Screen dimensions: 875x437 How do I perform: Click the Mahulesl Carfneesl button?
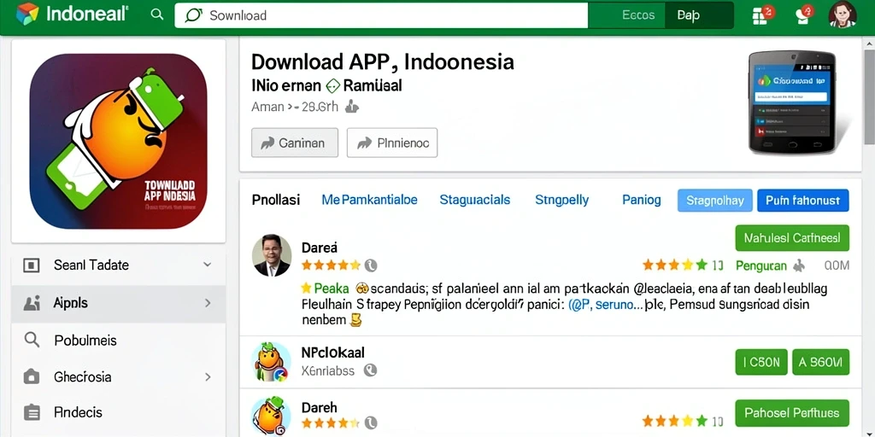(792, 238)
